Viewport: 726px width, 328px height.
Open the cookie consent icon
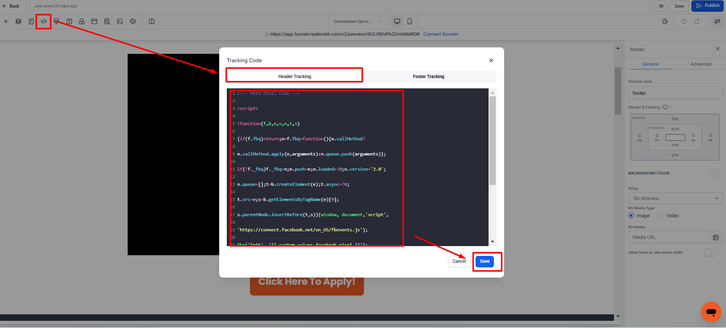click(133, 22)
